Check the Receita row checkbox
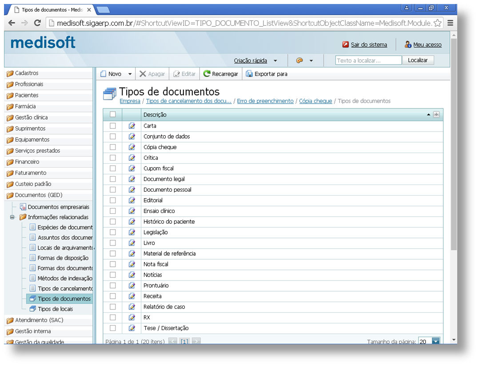The image size is (479, 366). (x=113, y=296)
